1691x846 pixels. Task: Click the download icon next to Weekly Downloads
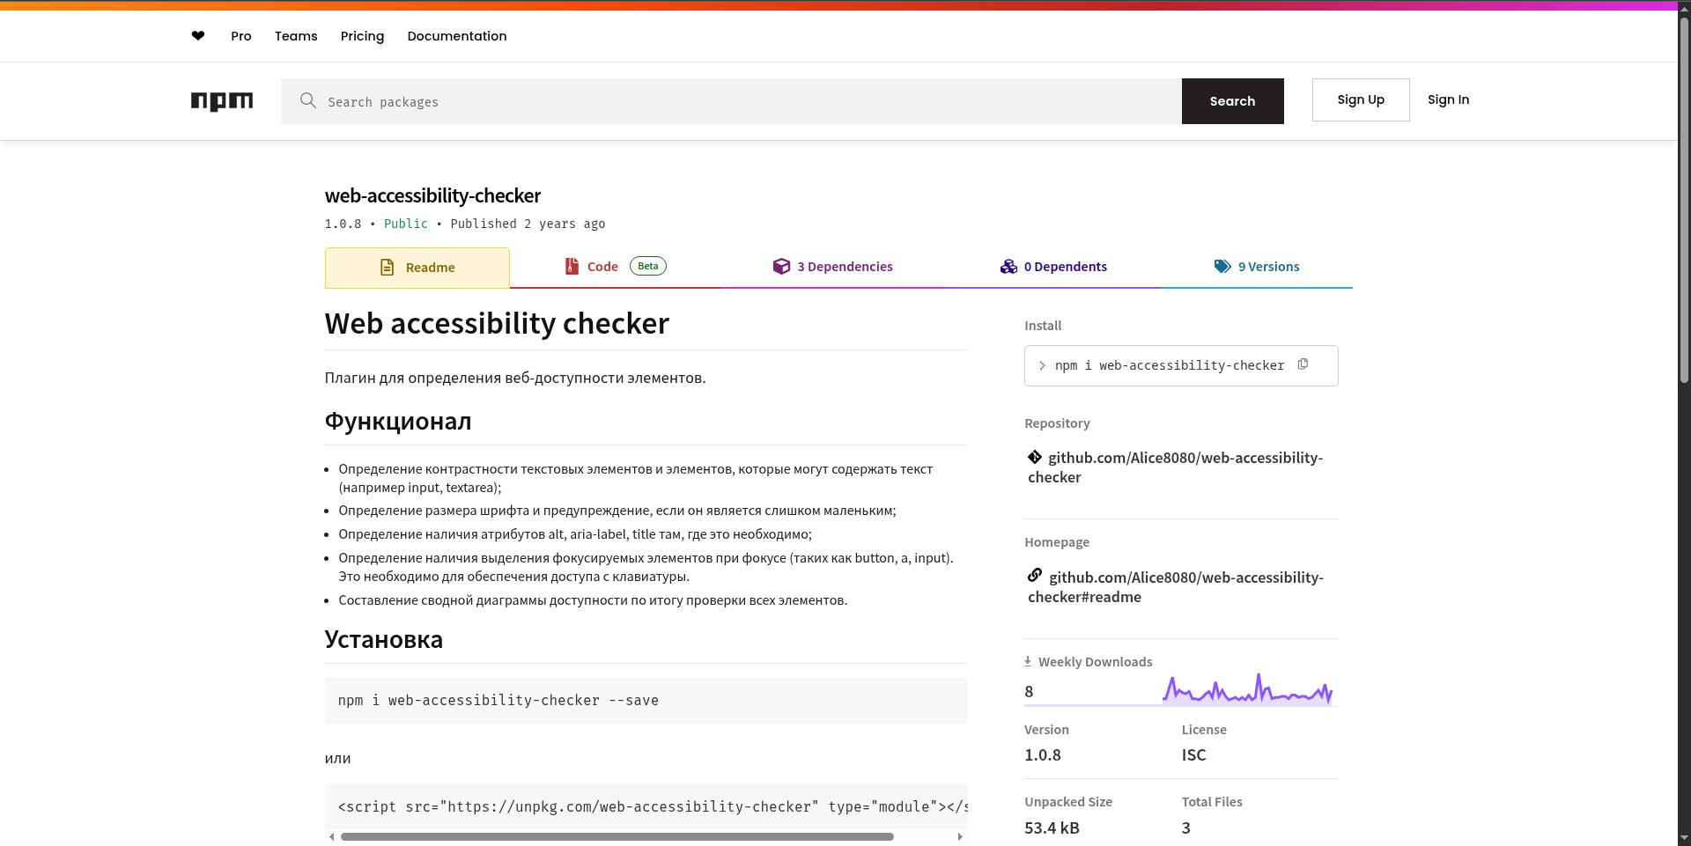pyautogui.click(x=1028, y=661)
